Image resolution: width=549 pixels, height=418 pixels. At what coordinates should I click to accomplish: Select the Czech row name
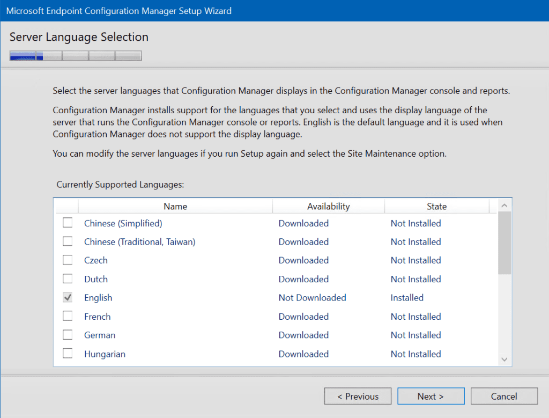click(96, 260)
